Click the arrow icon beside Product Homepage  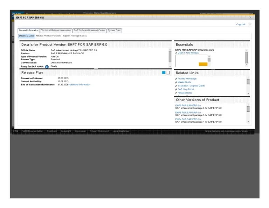pos(176,79)
